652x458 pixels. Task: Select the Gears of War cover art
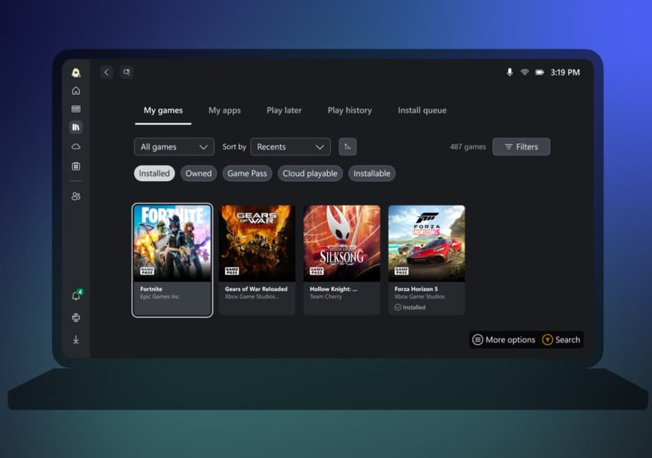pyautogui.click(x=257, y=243)
